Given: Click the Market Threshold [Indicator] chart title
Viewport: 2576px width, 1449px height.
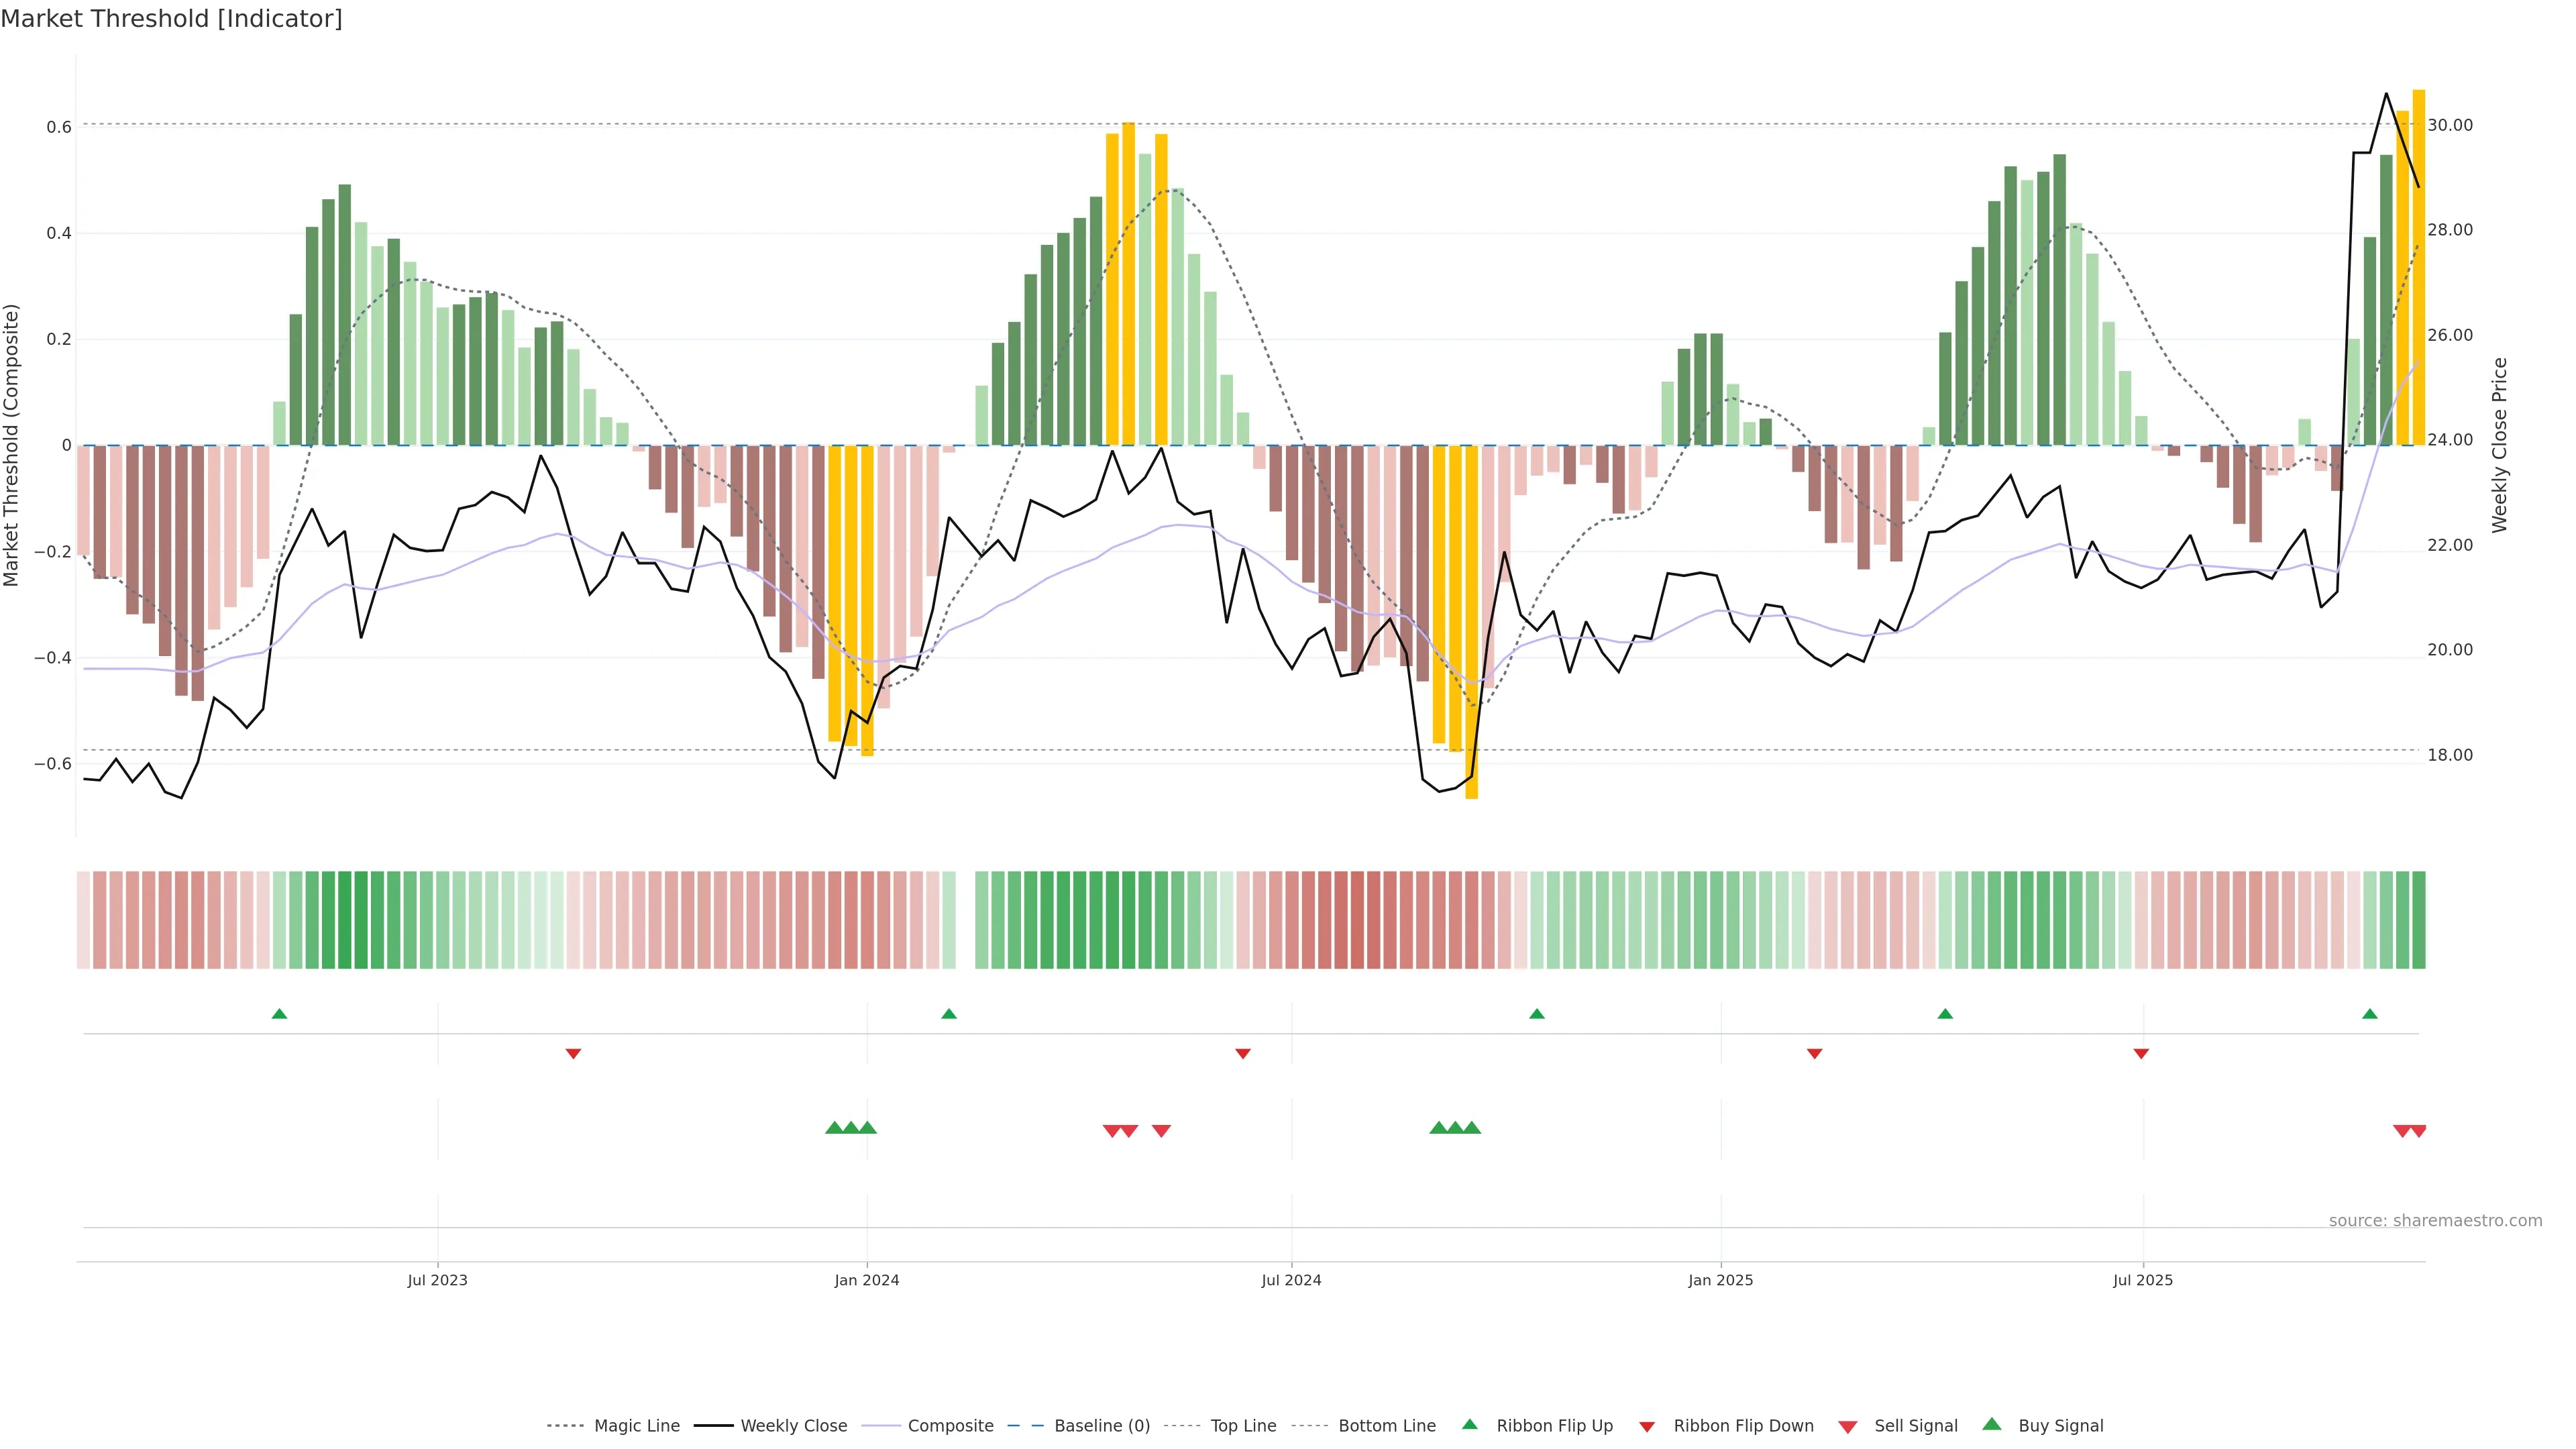Looking at the screenshot, I should point(171,19).
